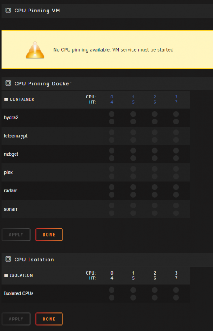Click the CONTAINER column header text
Viewport: 213px width, 331px height.
[x=22, y=99]
